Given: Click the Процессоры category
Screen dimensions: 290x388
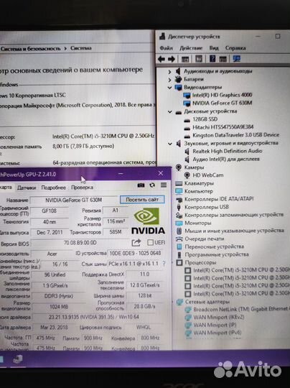Looking at the screenshot, I should click(200, 262).
